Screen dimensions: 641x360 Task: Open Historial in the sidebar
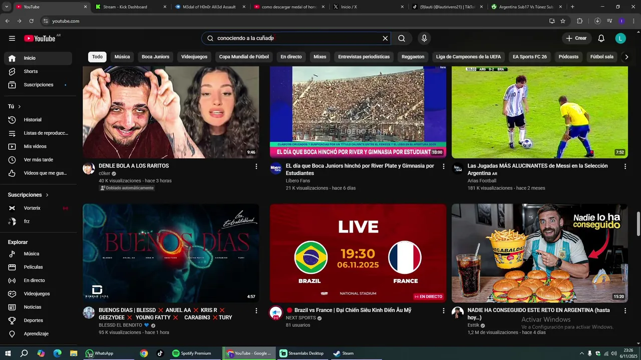[38, 120]
